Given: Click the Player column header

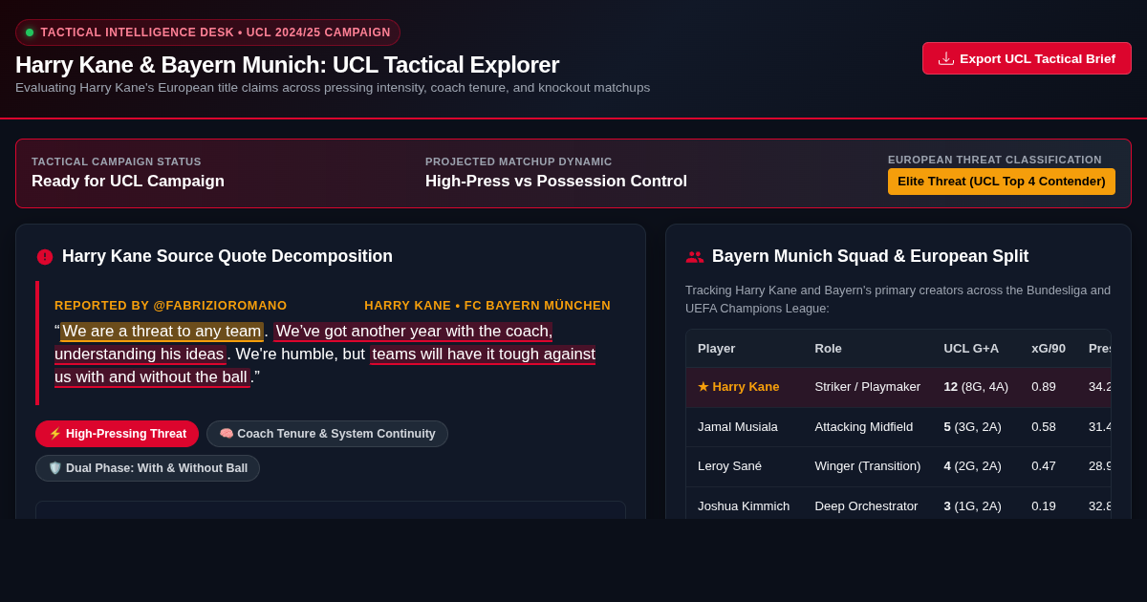Looking at the screenshot, I should coord(716,349).
